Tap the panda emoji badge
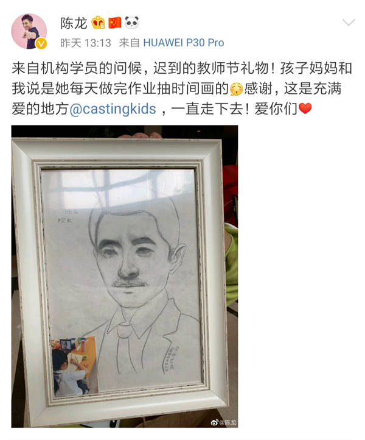 click(131, 23)
